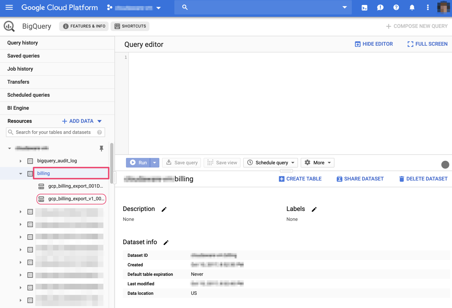Click Save query
The height and width of the screenshot is (308, 452).
pos(182,163)
